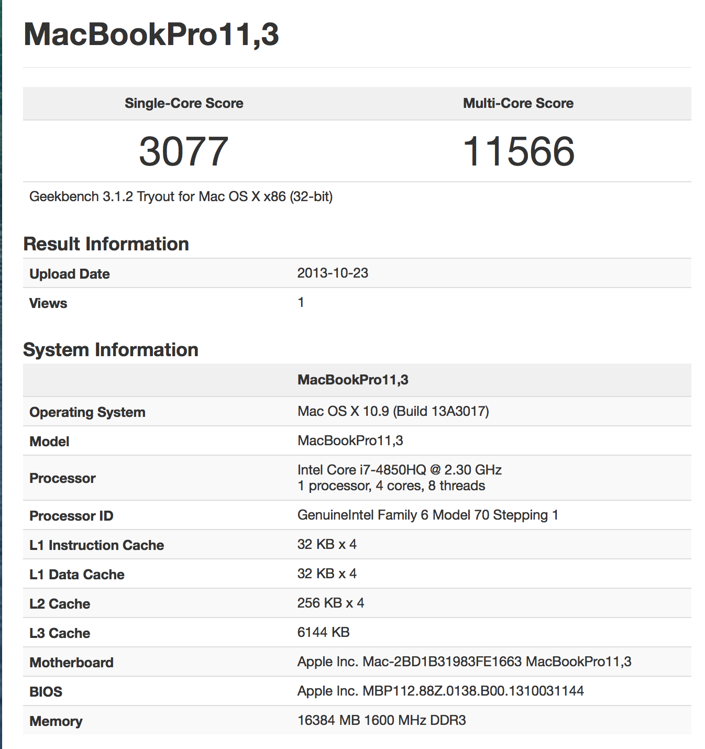Click the Motherboard label
This screenshot has width=705, height=749.
pos(71,663)
